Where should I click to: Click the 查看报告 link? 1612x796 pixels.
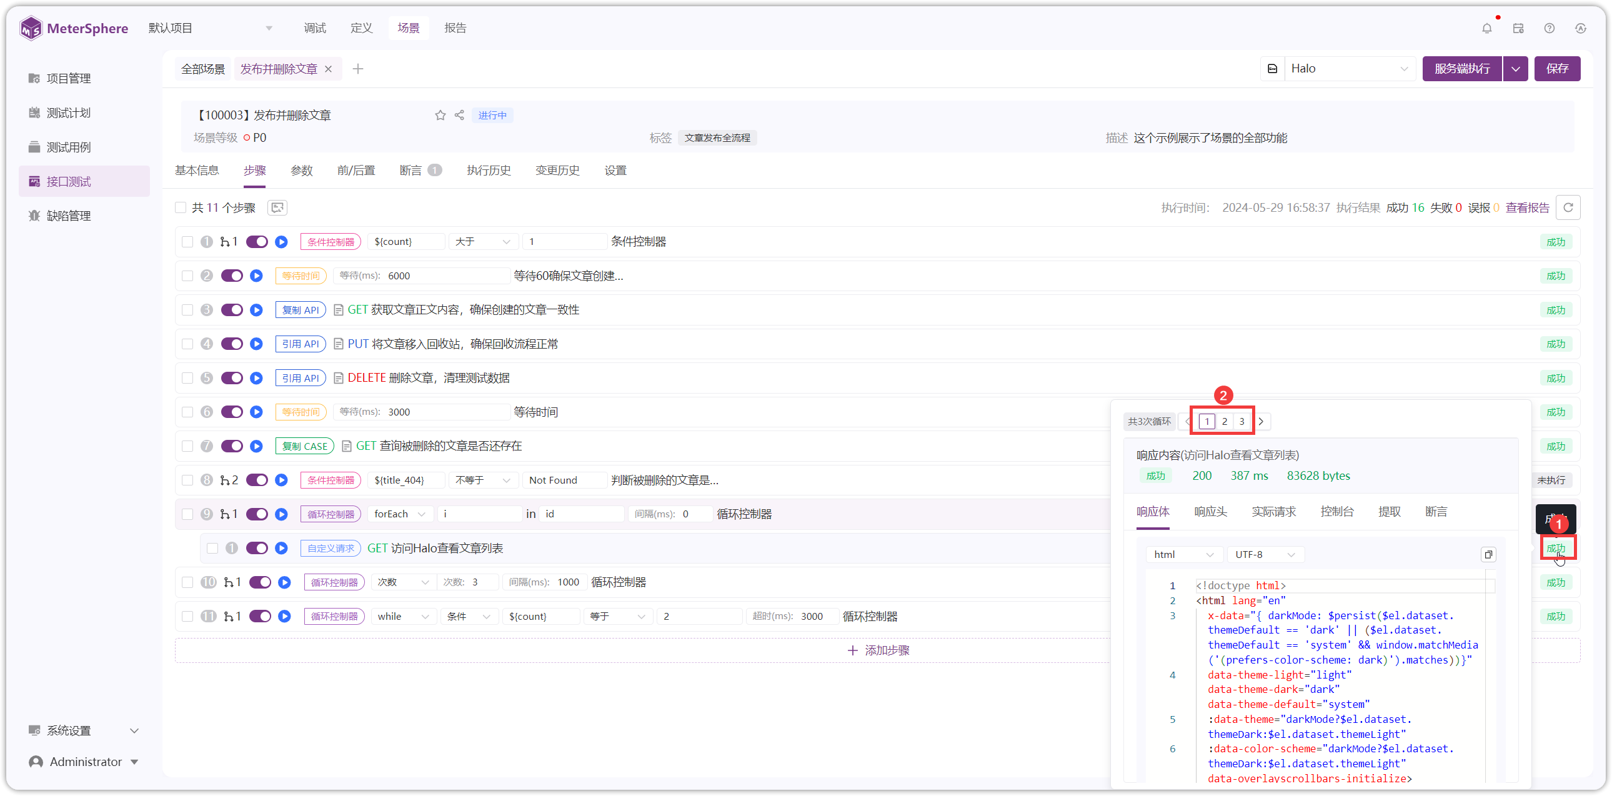click(1528, 208)
